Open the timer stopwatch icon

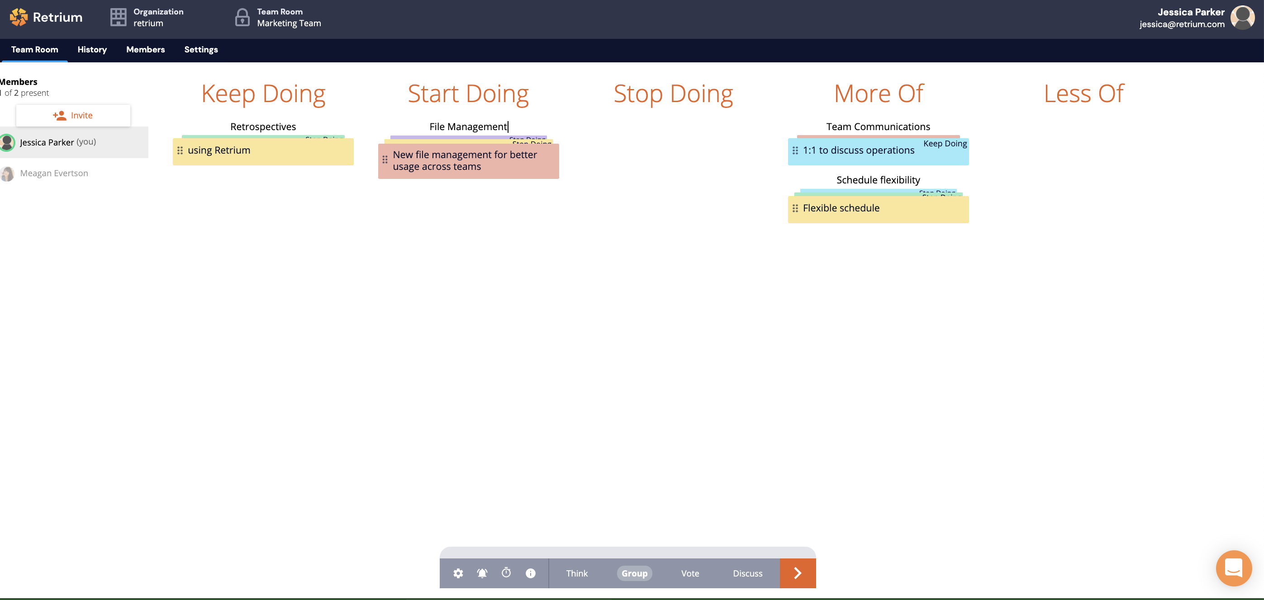(506, 572)
